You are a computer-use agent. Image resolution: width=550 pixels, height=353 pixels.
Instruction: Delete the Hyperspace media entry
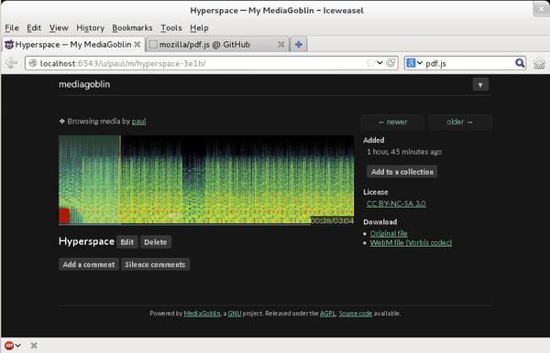pos(156,242)
